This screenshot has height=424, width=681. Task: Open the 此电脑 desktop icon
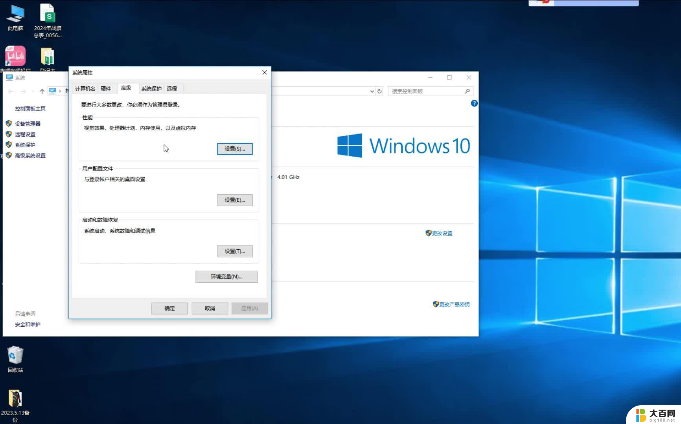click(15, 18)
